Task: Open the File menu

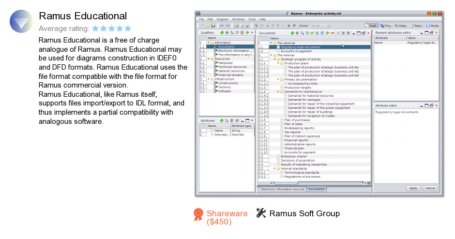Action: (201, 19)
